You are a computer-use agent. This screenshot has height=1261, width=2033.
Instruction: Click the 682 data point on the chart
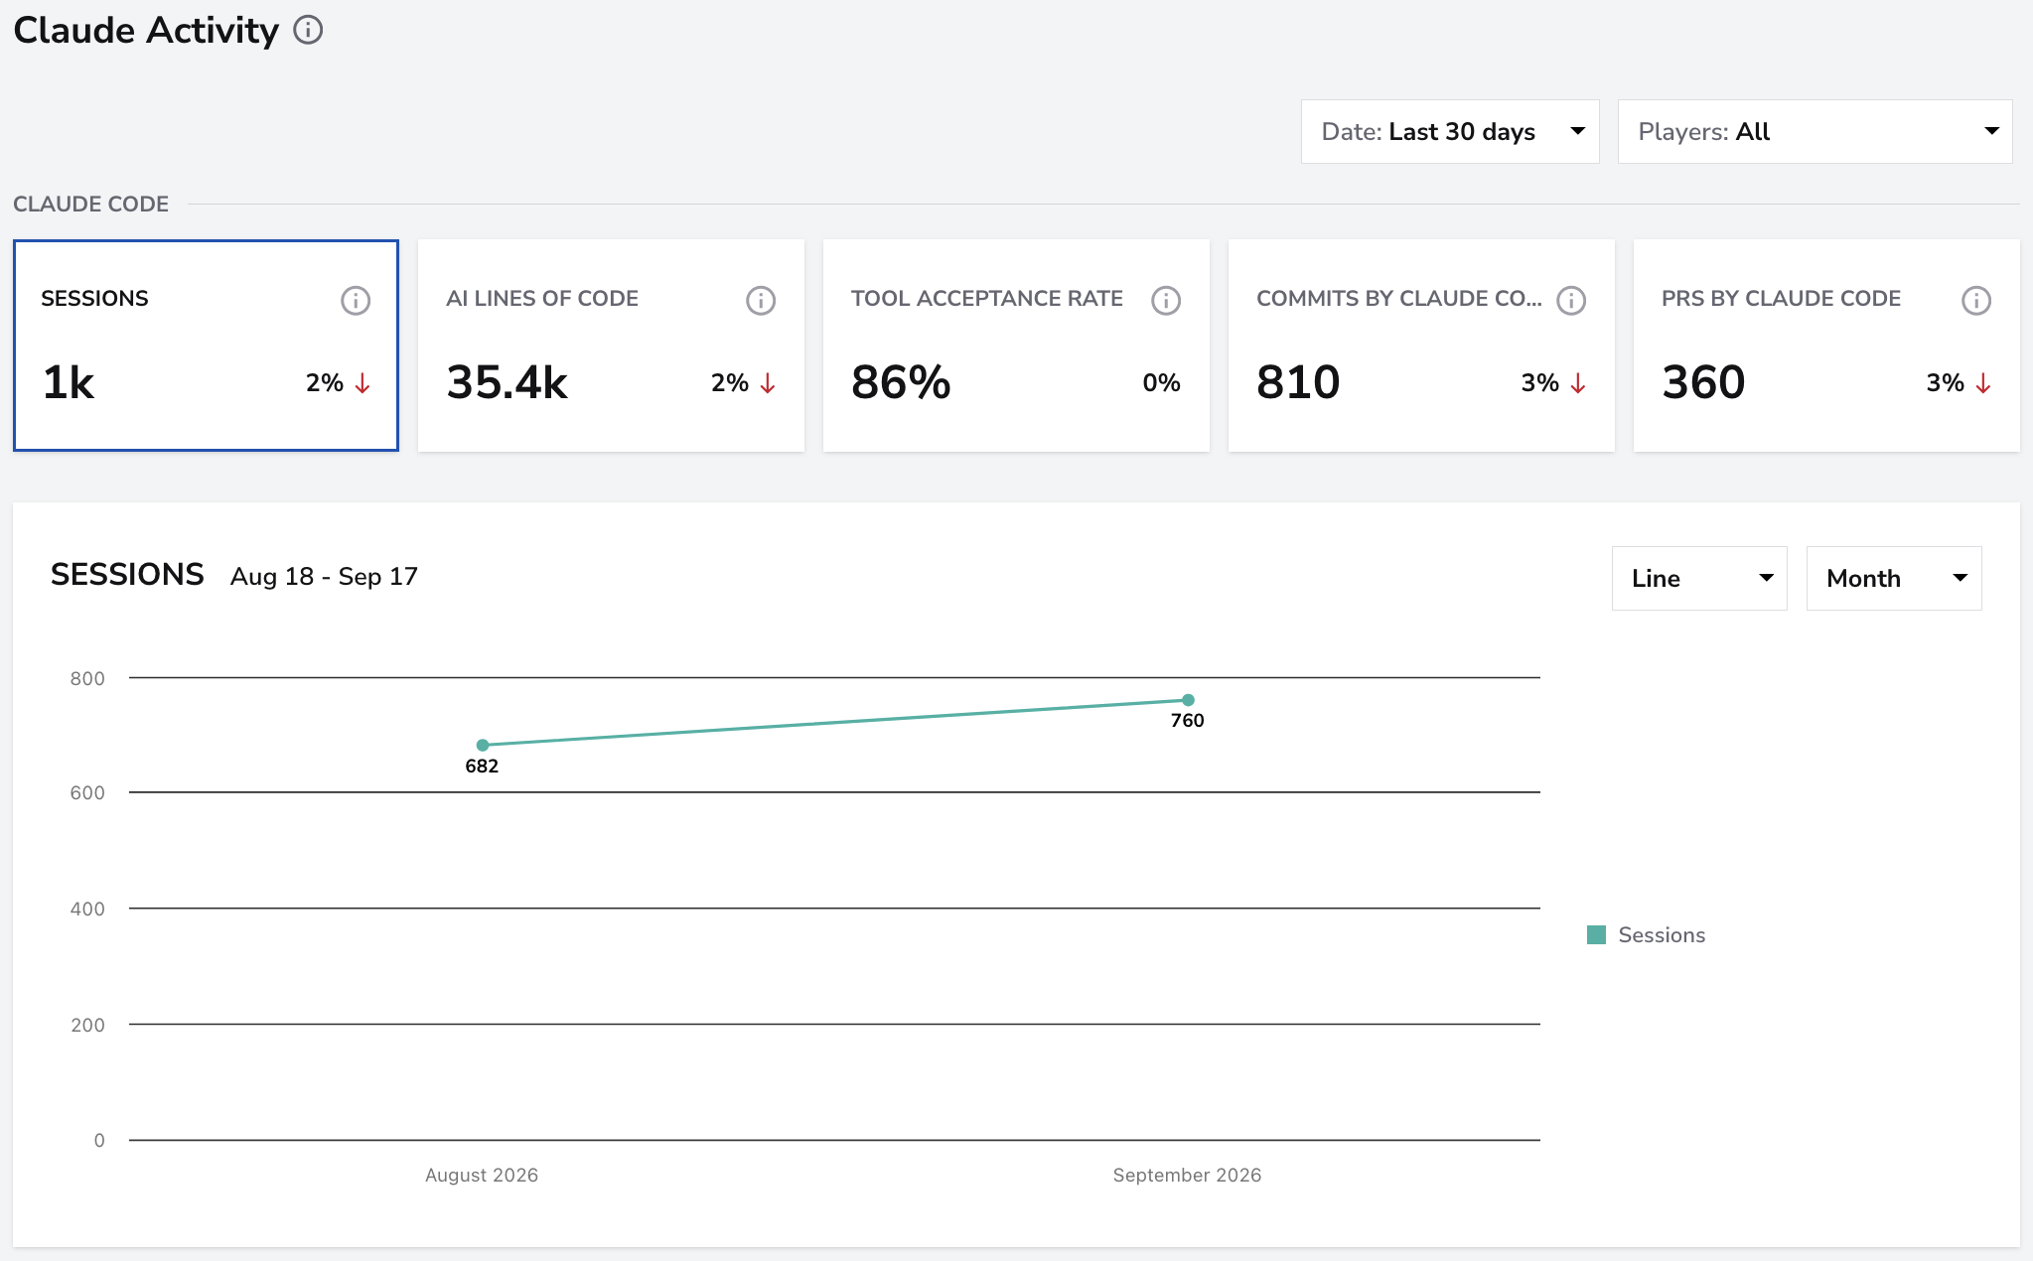pos(483,745)
